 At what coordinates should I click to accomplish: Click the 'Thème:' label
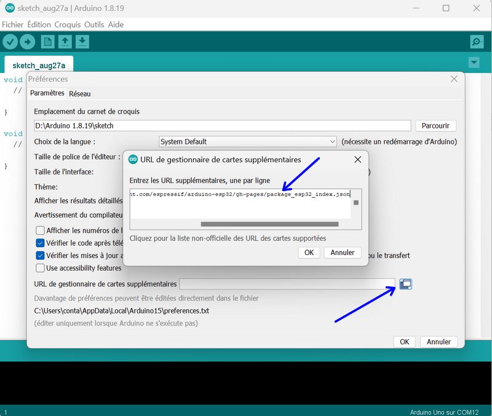click(x=46, y=187)
